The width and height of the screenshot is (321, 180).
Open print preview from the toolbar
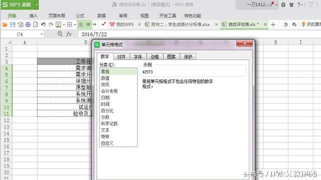[x=36, y=24]
